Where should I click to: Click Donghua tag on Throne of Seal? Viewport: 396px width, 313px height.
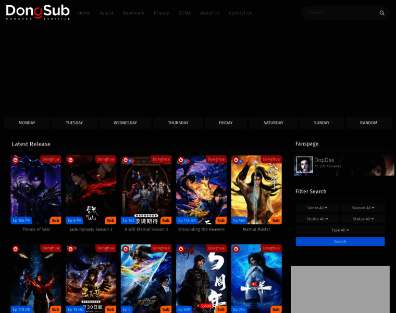coord(51,159)
